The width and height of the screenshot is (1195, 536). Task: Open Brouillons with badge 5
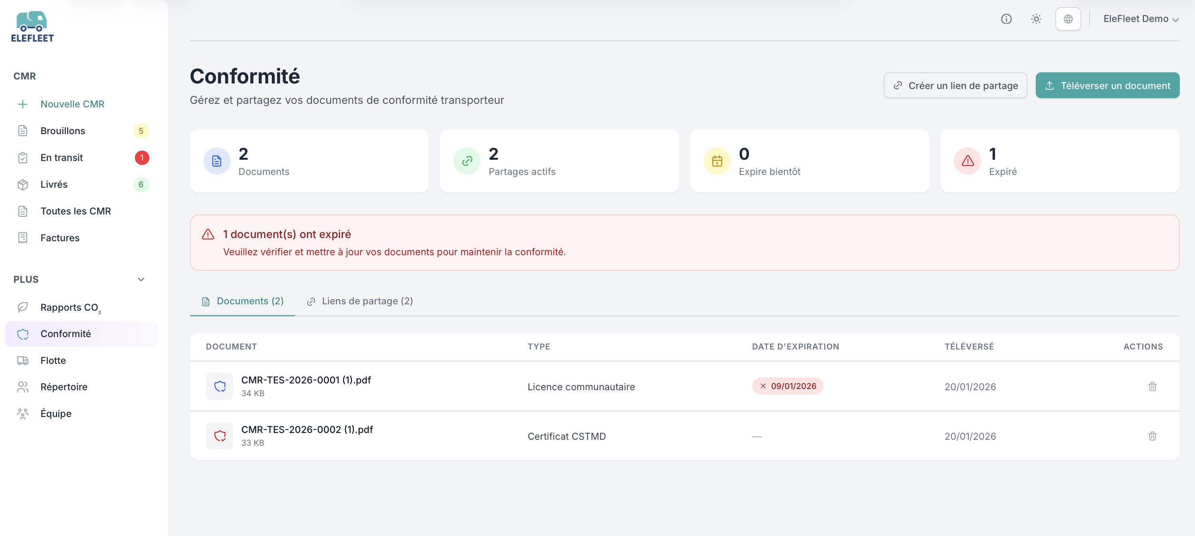[x=63, y=131]
